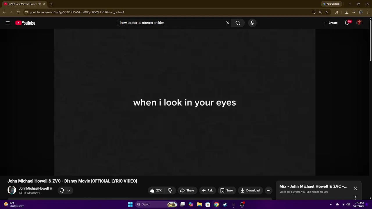Run search with magnifying glass button
This screenshot has width=372, height=209.
[x=238, y=23]
